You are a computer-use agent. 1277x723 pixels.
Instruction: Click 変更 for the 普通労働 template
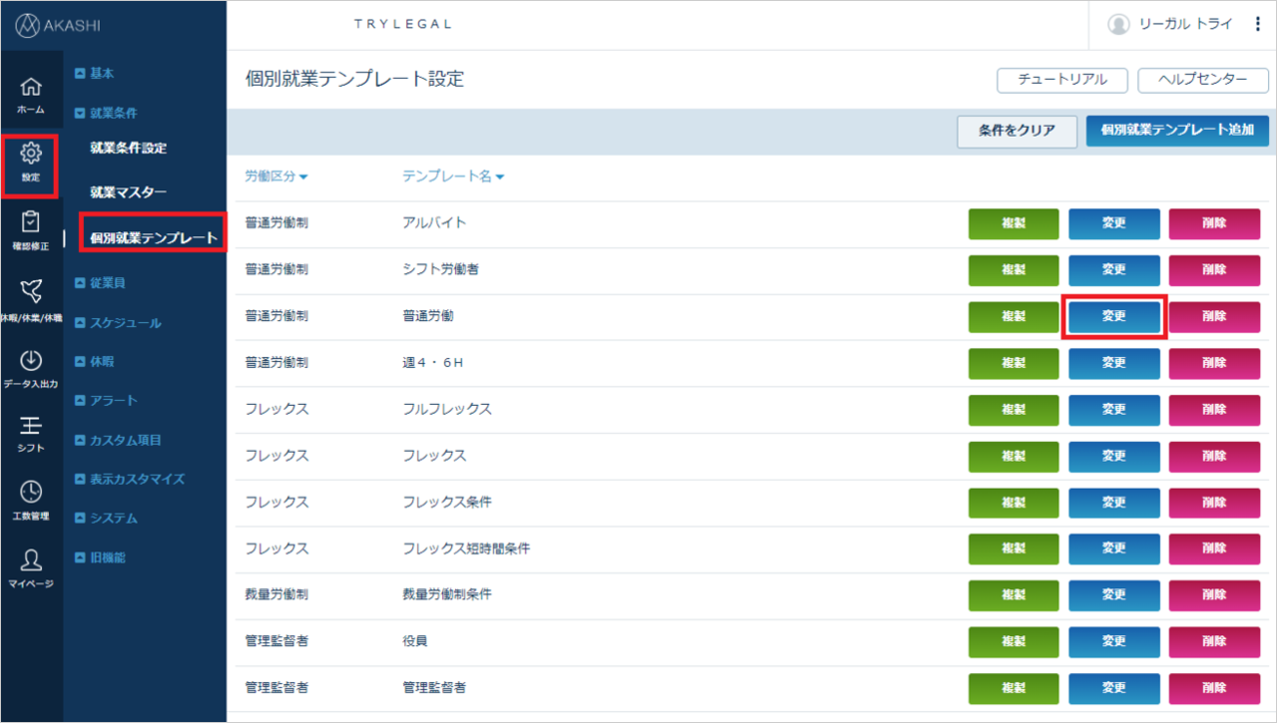point(1114,317)
